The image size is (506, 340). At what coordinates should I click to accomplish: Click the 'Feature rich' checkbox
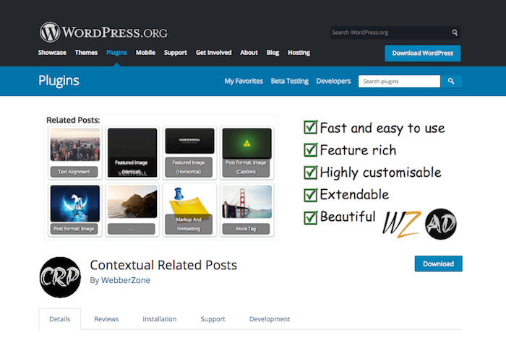(310, 149)
